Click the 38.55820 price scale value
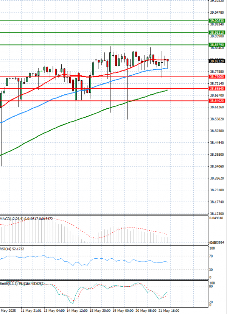Image resolution: width=227 pixels, height=314 pixels. (x=217, y=119)
